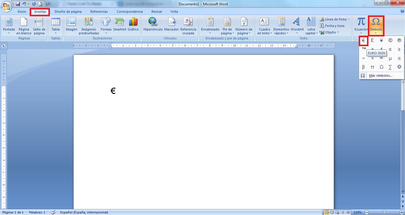Open the Diseño de página tab
The width and height of the screenshot is (405, 215).
tap(68, 12)
